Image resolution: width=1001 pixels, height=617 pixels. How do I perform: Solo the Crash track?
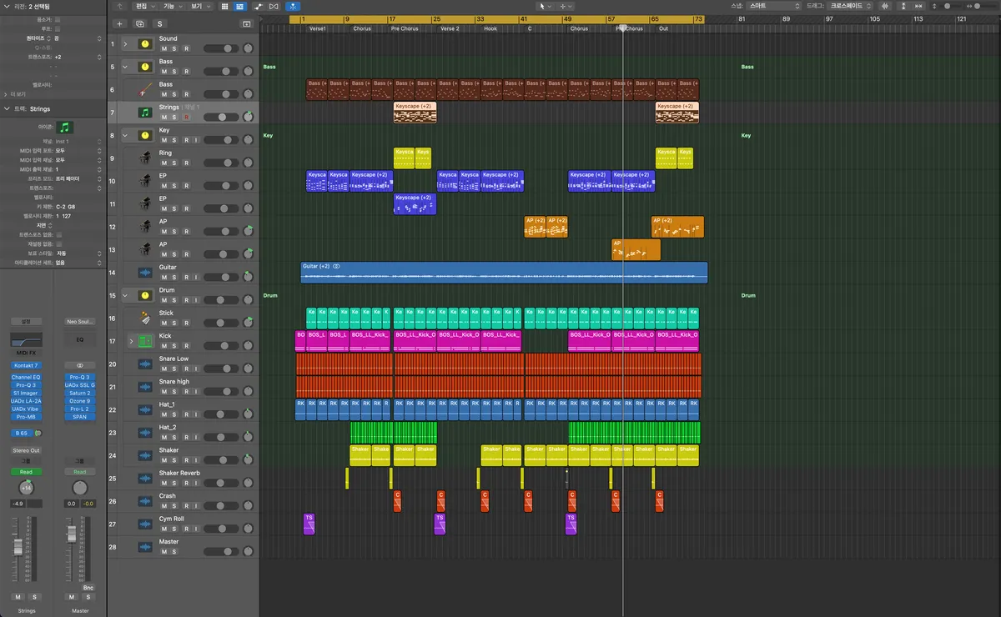click(x=175, y=505)
